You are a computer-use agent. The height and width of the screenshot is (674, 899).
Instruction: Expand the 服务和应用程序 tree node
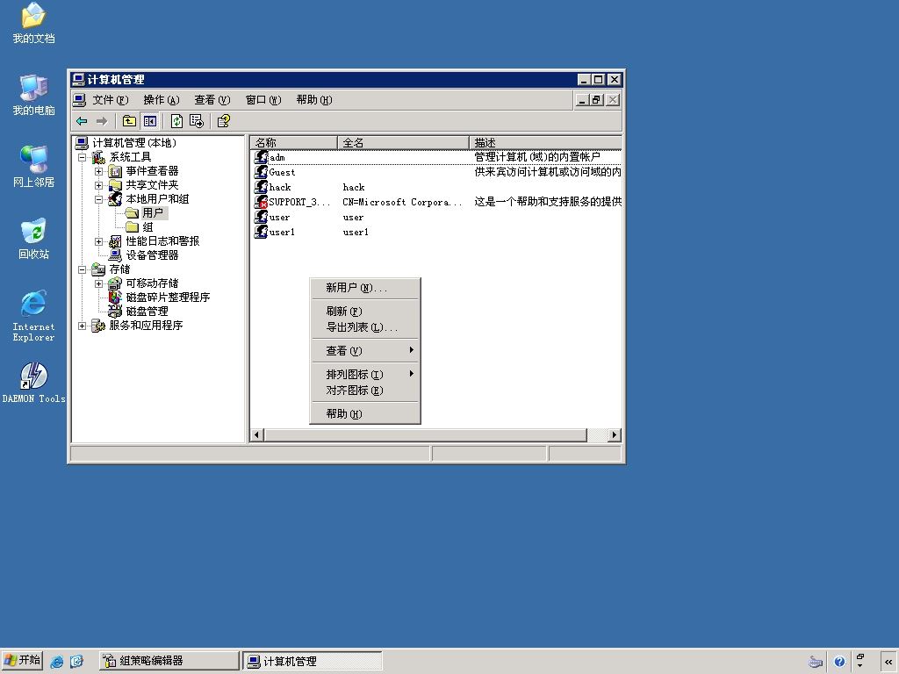[x=82, y=326]
